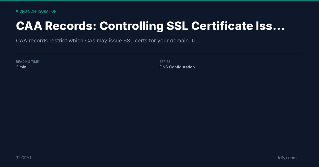Click the DNS CONFIGURATION category label
The height and width of the screenshot is (167, 319).
pos(38,11)
